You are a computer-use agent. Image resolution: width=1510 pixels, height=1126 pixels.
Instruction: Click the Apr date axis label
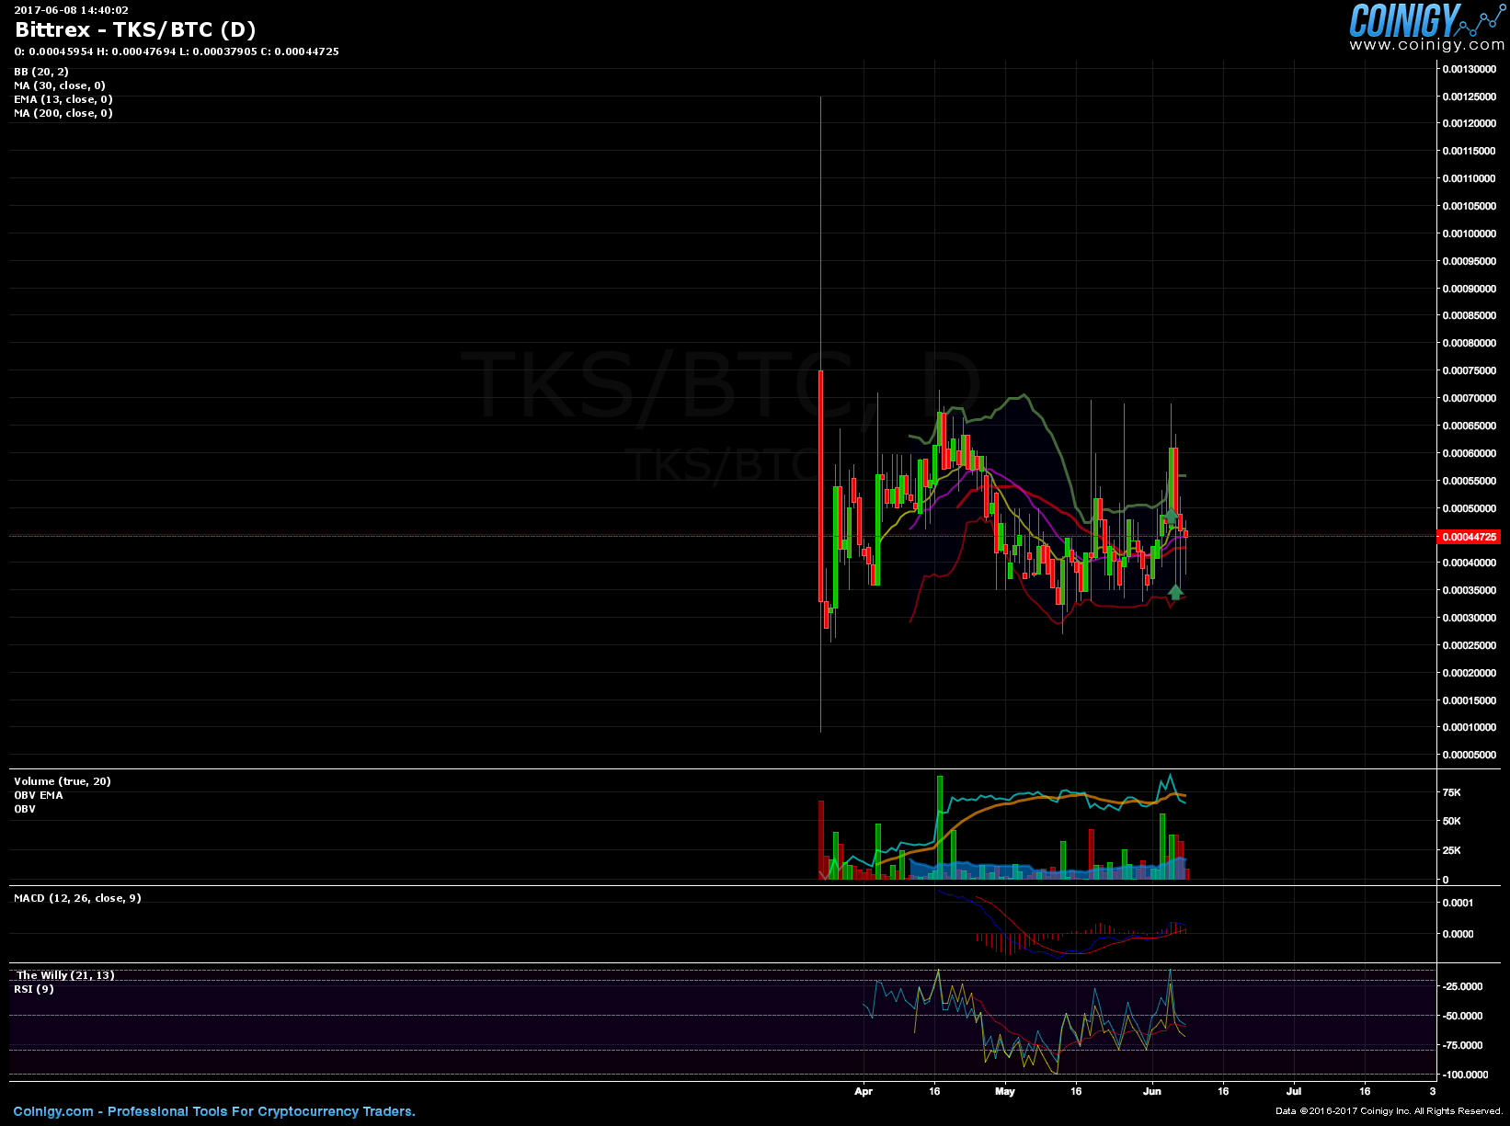(863, 1091)
